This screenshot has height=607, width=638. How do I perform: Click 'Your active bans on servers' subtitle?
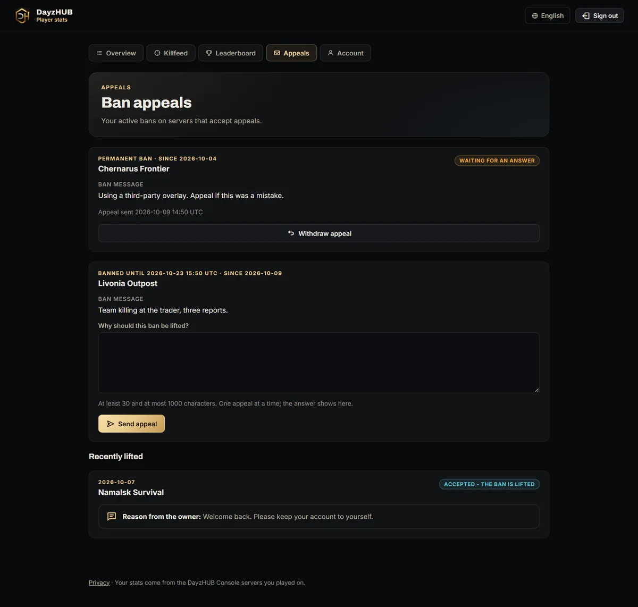tap(181, 121)
